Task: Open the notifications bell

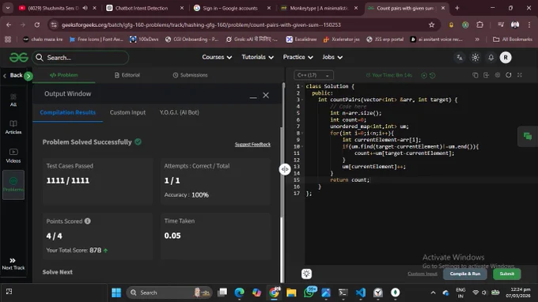Action: pyautogui.click(x=491, y=58)
